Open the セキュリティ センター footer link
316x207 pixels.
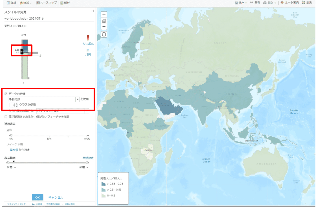click(18, 204)
